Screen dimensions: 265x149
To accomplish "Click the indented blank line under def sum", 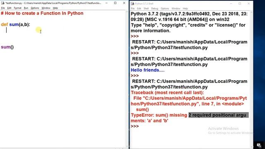I will [x=7, y=30].
